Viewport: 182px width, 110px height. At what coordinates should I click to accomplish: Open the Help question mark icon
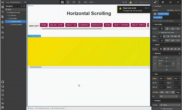[3, 107]
